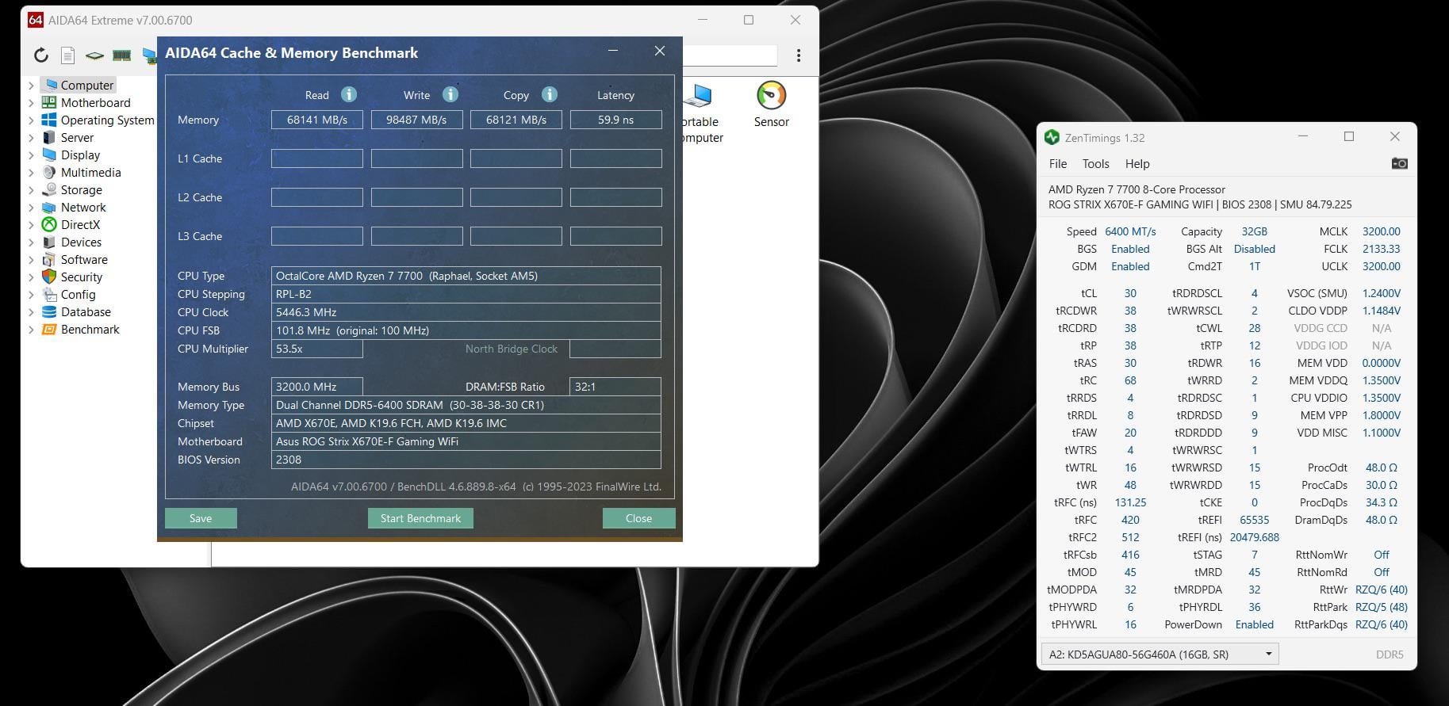Click the Memory Copy result 68121 MB/s

click(516, 120)
